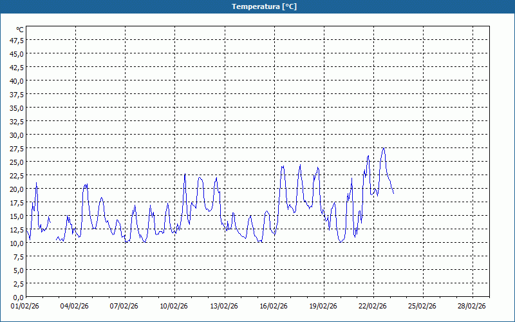Select the 0,0 label at the axis origin
The height and width of the screenshot is (322, 515).
click(x=18, y=297)
